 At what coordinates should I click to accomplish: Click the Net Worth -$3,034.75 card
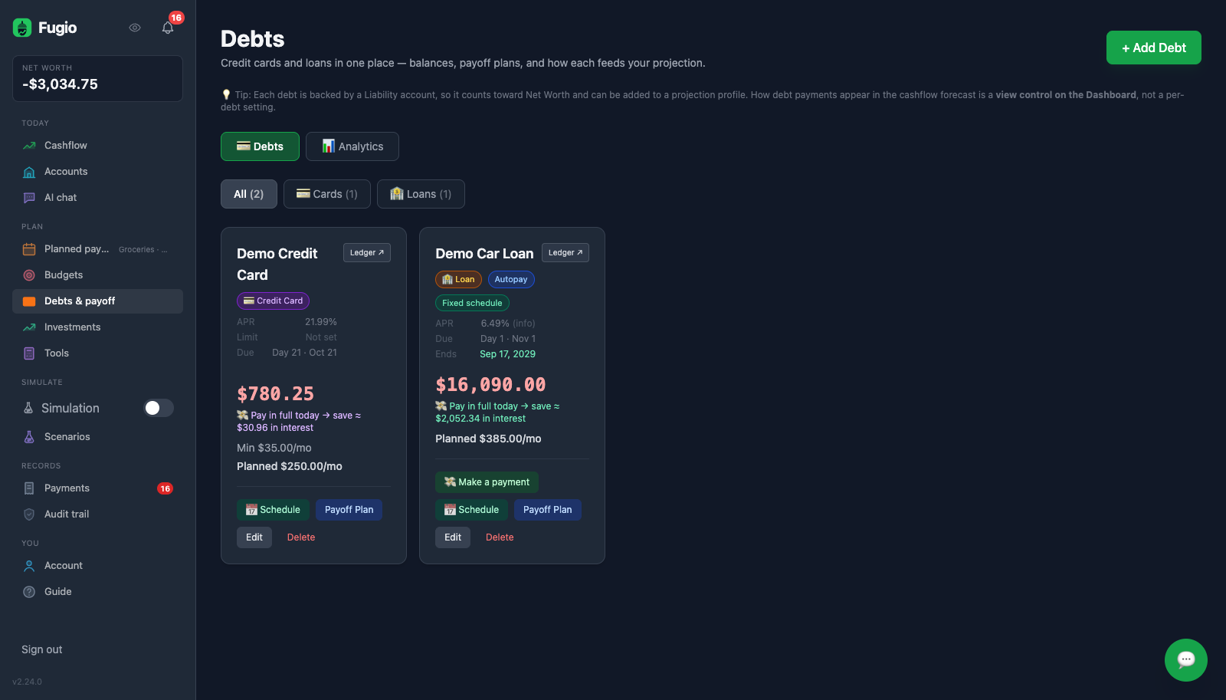98,78
